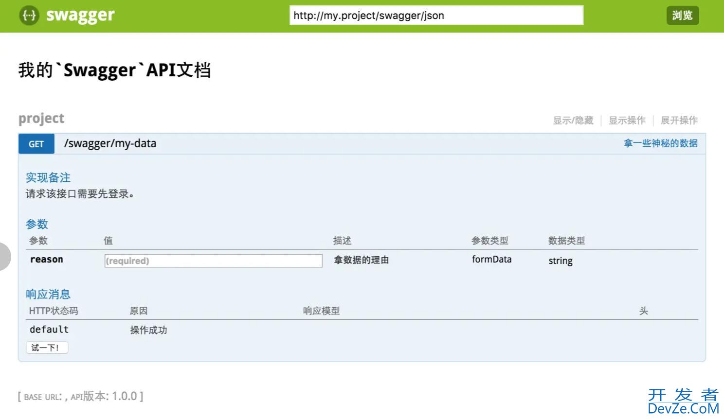Click the 请求该接口需要先登录 note

click(80, 193)
